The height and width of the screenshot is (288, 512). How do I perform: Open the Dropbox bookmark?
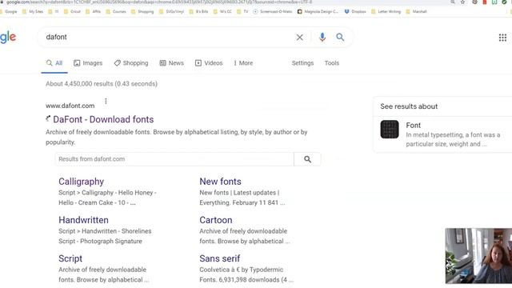pyautogui.click(x=355, y=11)
